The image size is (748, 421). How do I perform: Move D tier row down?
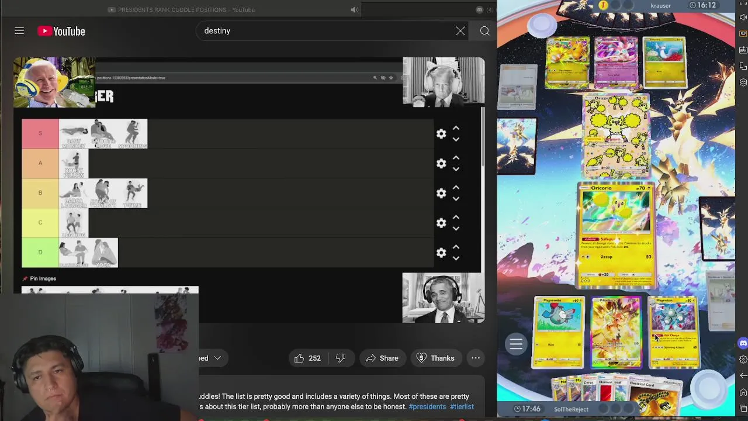[x=456, y=258]
